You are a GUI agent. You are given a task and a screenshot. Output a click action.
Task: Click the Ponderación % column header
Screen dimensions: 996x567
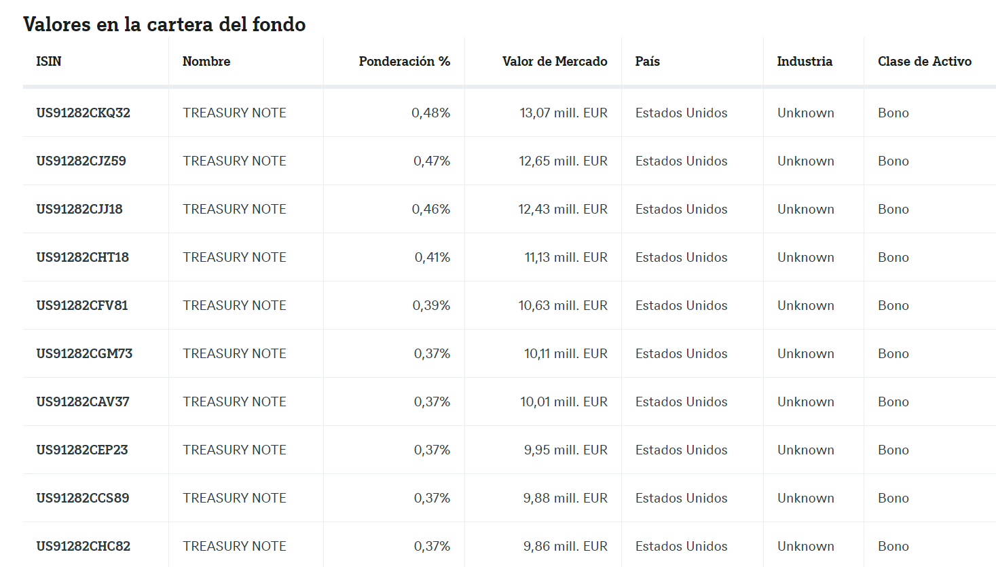pyautogui.click(x=404, y=61)
